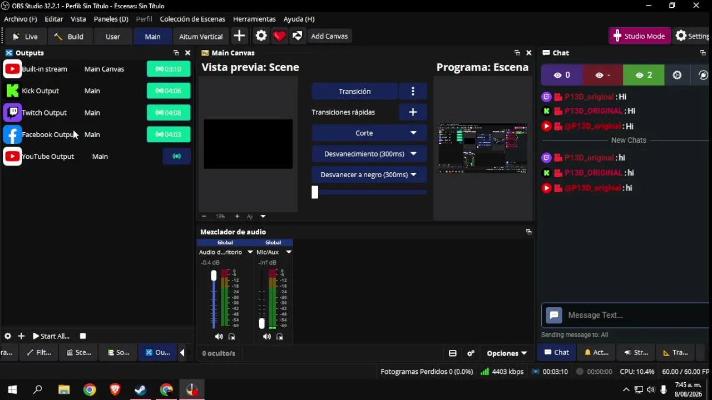712x400 pixels.
Task: Click the red heart donate icon
Action: (279, 36)
